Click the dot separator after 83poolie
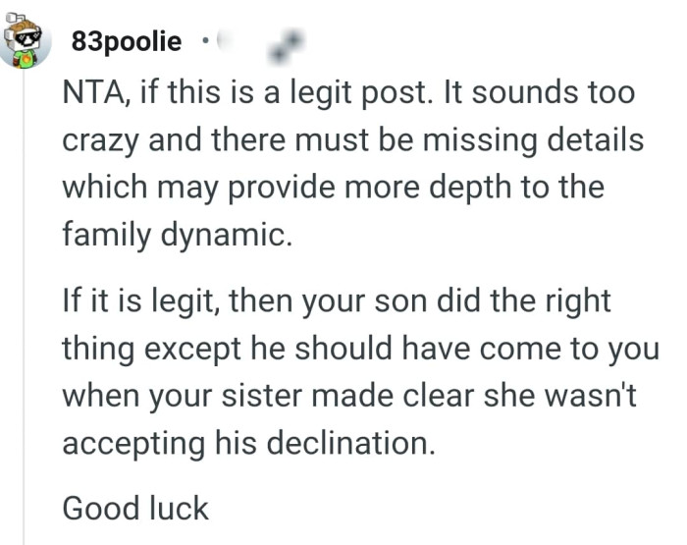The image size is (687, 545). click(x=205, y=42)
